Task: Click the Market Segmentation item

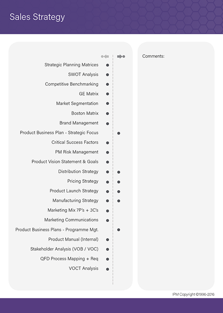Action: 77,104
